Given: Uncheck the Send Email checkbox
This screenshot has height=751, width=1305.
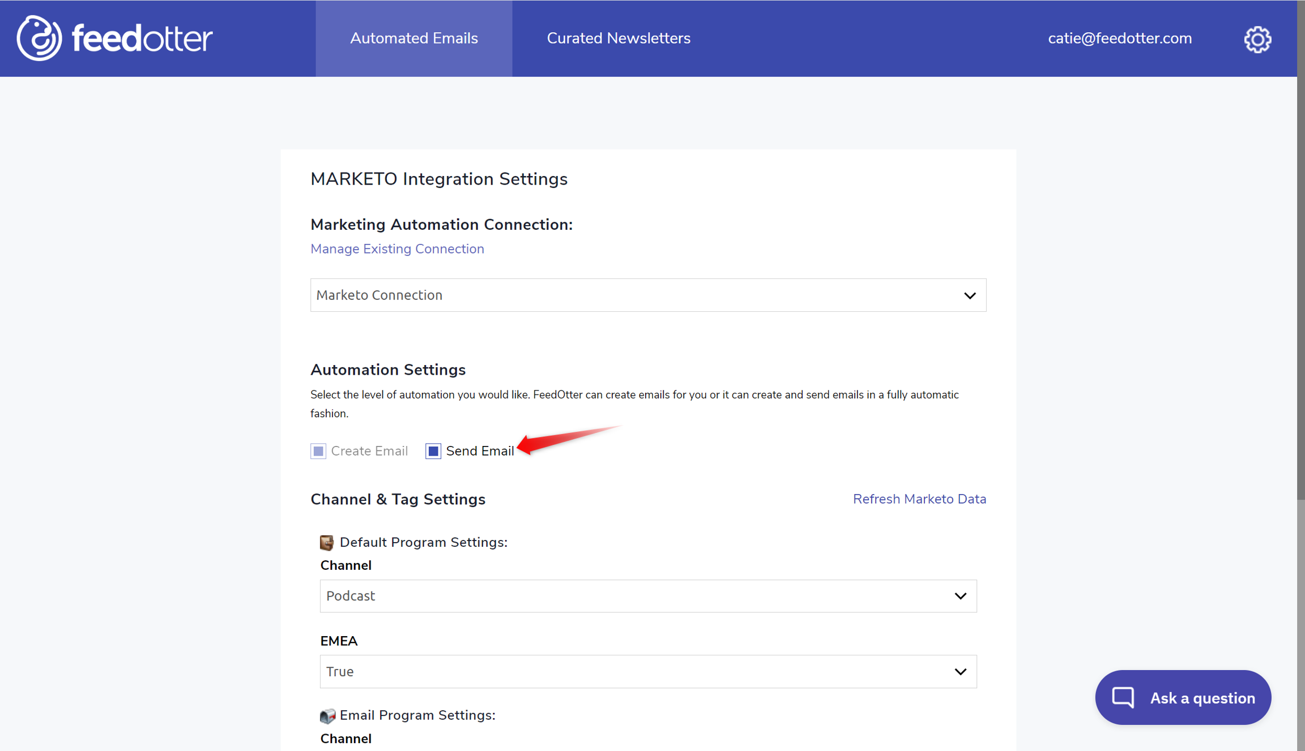Looking at the screenshot, I should [433, 451].
